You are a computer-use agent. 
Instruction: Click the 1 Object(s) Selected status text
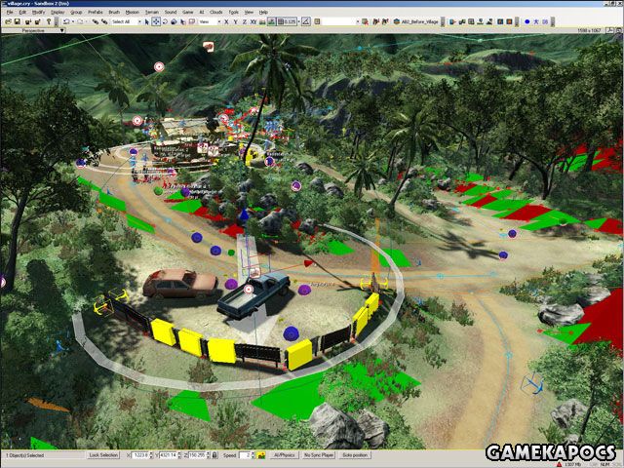24,455
